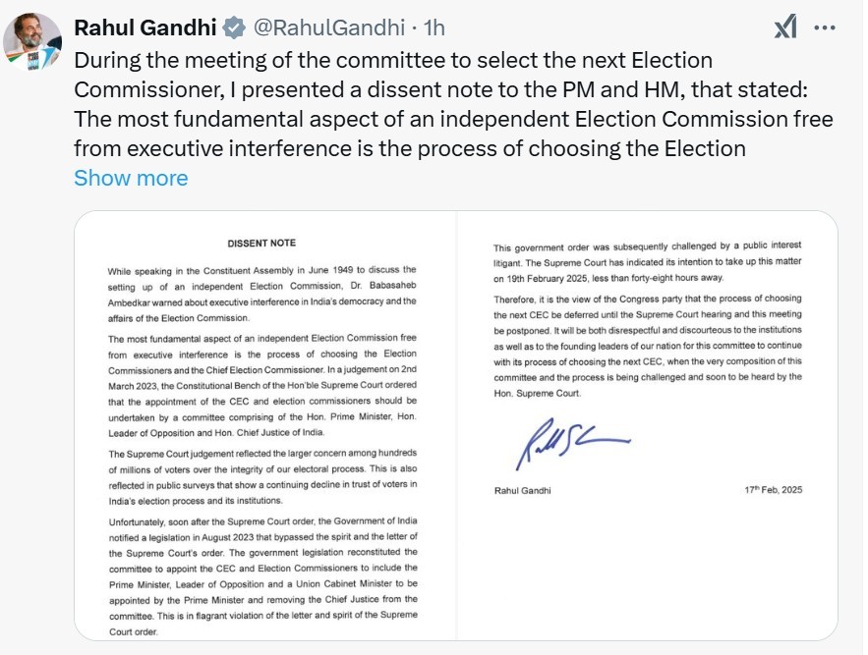
Task: Click paragraph starting 'This government order was'
Action: pos(648,261)
